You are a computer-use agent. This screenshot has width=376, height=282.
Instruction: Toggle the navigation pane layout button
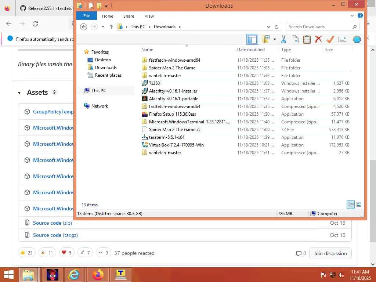click(252, 39)
